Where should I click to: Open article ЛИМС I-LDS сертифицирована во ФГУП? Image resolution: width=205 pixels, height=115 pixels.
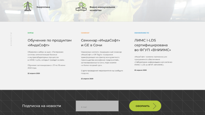tap(153, 45)
